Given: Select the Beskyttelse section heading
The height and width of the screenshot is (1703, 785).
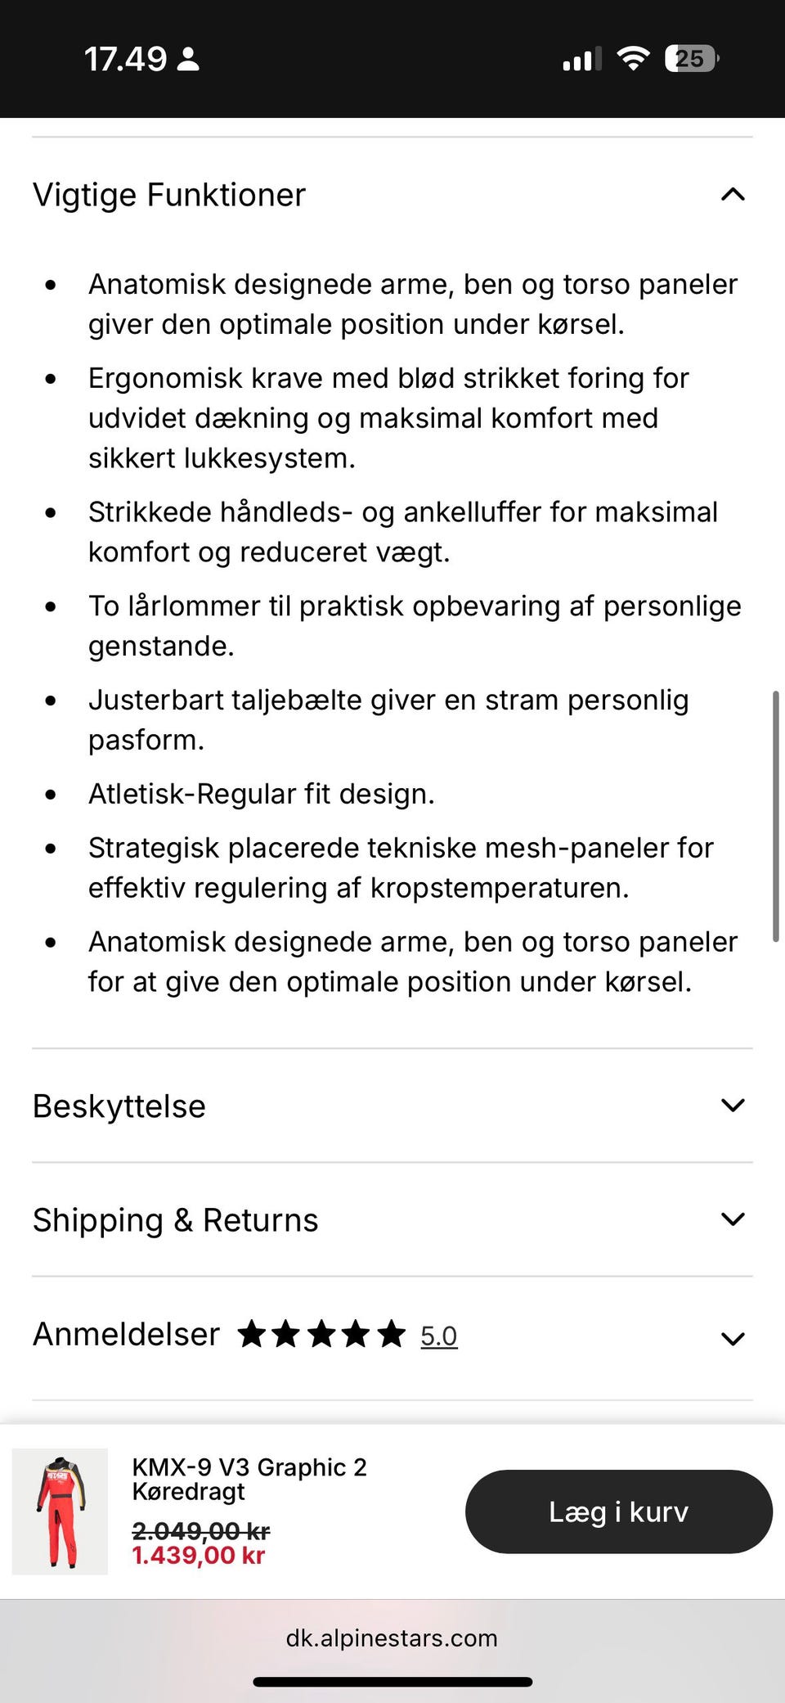Looking at the screenshot, I should point(119,1106).
